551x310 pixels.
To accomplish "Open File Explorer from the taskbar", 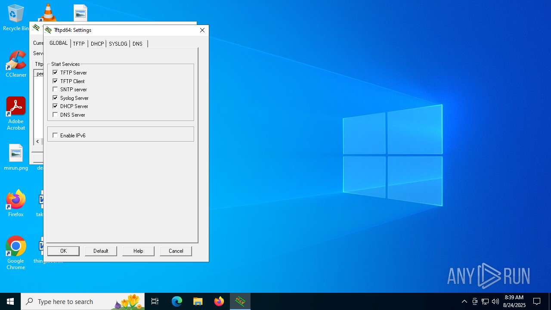I will 198,301.
